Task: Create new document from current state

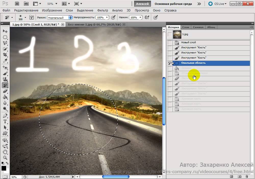Action: [x=232, y=176]
